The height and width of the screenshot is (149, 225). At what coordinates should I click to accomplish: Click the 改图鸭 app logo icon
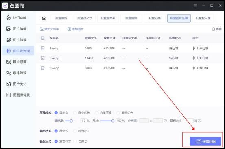(x=5, y=6)
